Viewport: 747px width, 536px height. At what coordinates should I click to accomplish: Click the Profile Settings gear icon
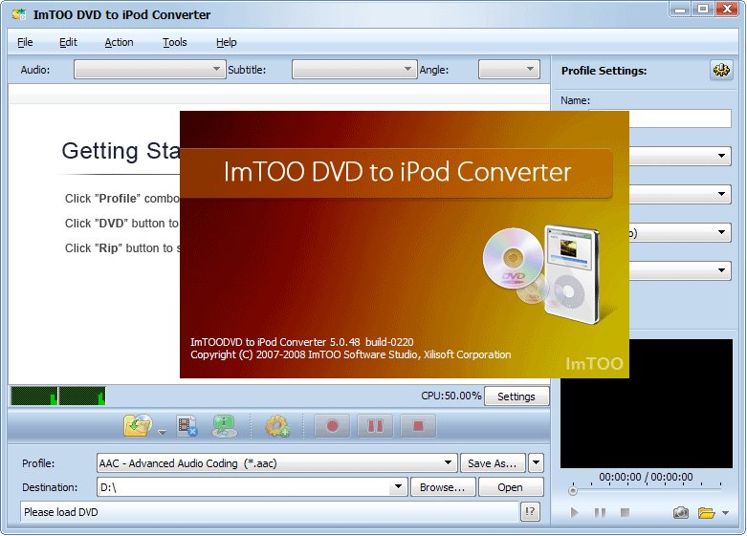pos(721,71)
